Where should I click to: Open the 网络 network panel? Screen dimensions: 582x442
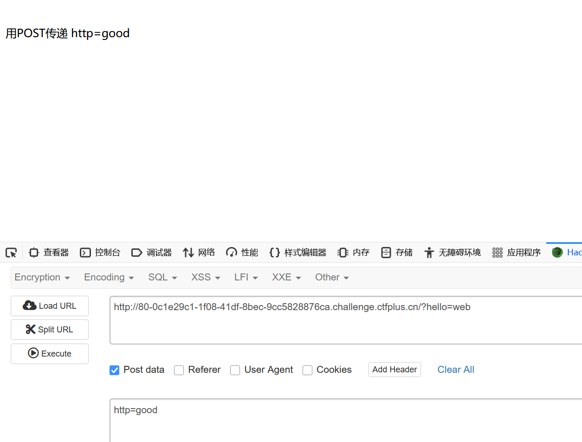199,253
